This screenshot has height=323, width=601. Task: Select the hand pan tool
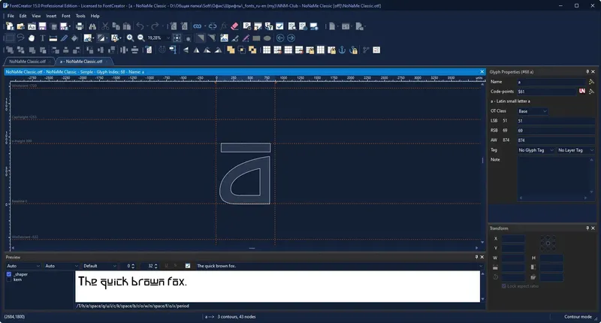[32, 38]
